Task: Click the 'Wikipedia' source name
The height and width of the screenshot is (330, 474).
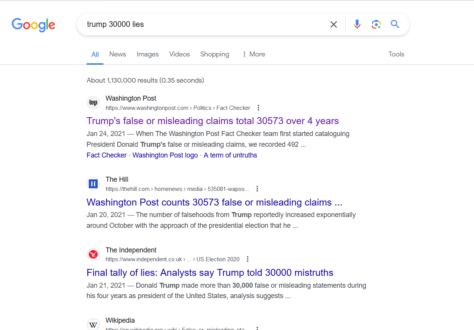Action: [x=120, y=320]
